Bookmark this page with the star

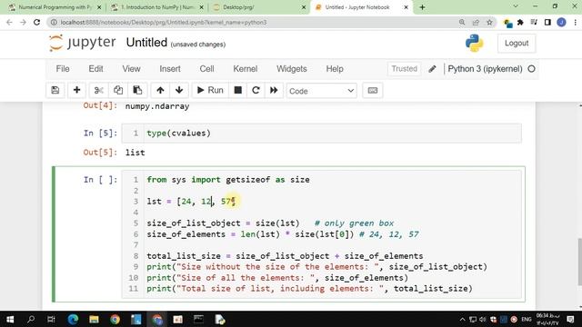click(489, 22)
